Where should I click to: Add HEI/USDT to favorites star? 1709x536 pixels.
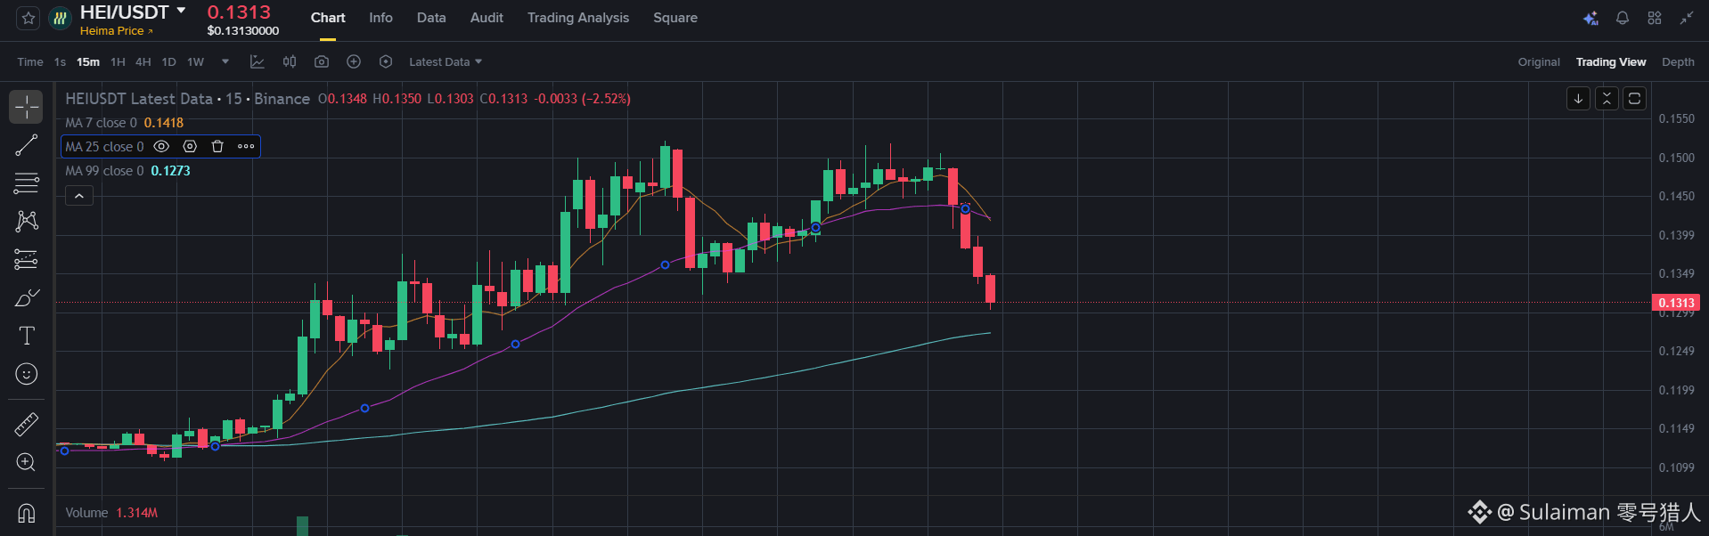[29, 18]
